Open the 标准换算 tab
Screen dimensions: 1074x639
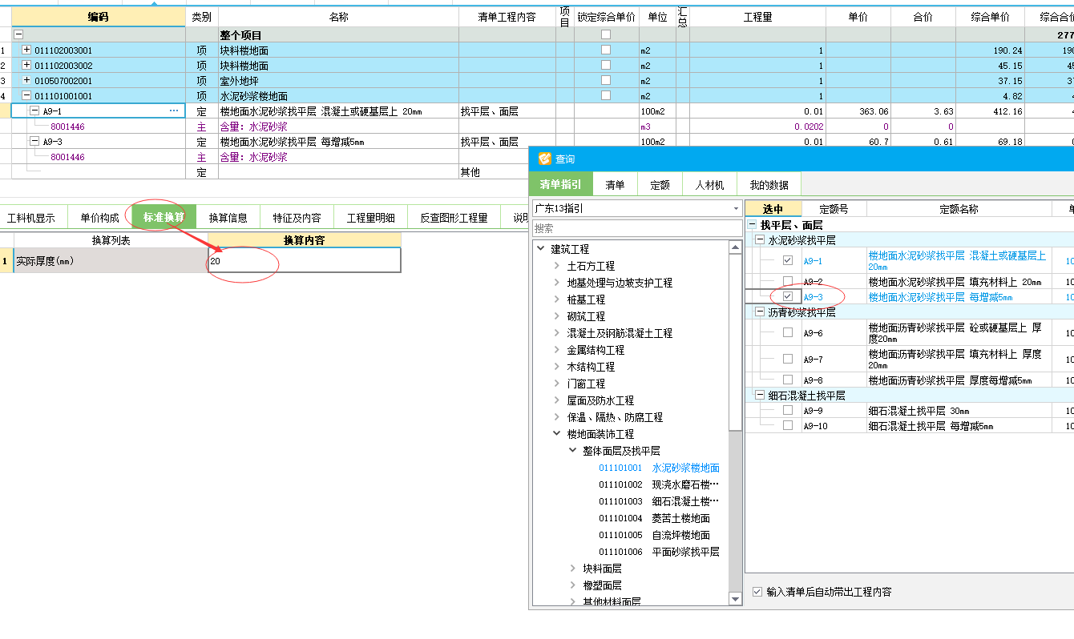164,217
